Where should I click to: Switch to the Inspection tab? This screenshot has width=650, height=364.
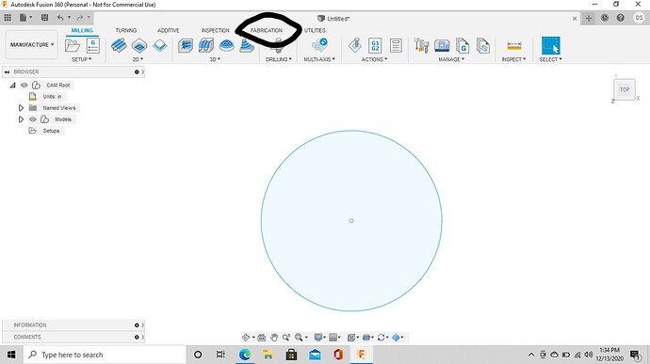coord(215,30)
